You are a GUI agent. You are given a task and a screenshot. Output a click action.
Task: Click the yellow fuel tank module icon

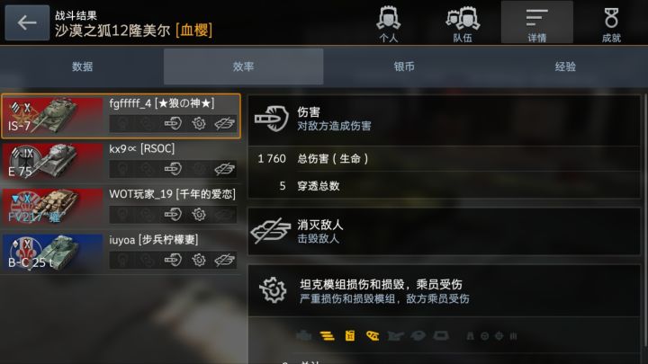[x=350, y=336]
